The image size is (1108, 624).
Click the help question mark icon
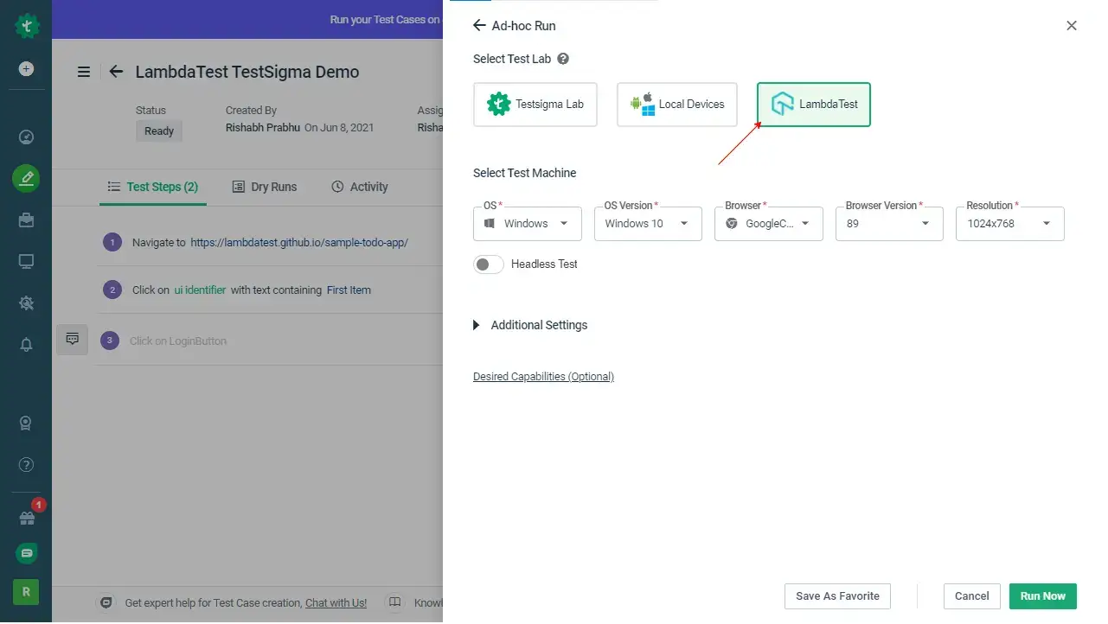25,464
